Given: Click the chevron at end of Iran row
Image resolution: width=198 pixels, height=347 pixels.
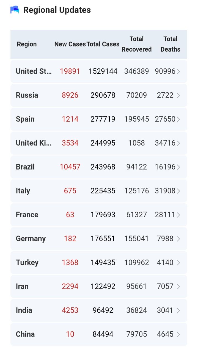Looking at the screenshot, I should (178, 287).
